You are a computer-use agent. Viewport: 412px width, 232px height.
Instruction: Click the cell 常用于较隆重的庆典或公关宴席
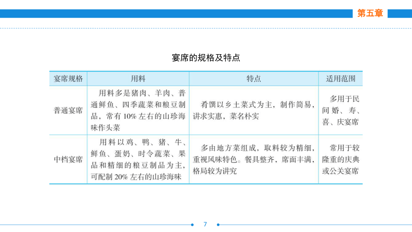click(x=341, y=160)
